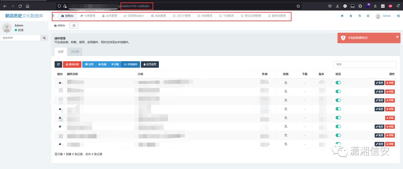The image size is (403, 169).
Task: Click the 作者 column header
Action: pyautogui.click(x=265, y=74)
